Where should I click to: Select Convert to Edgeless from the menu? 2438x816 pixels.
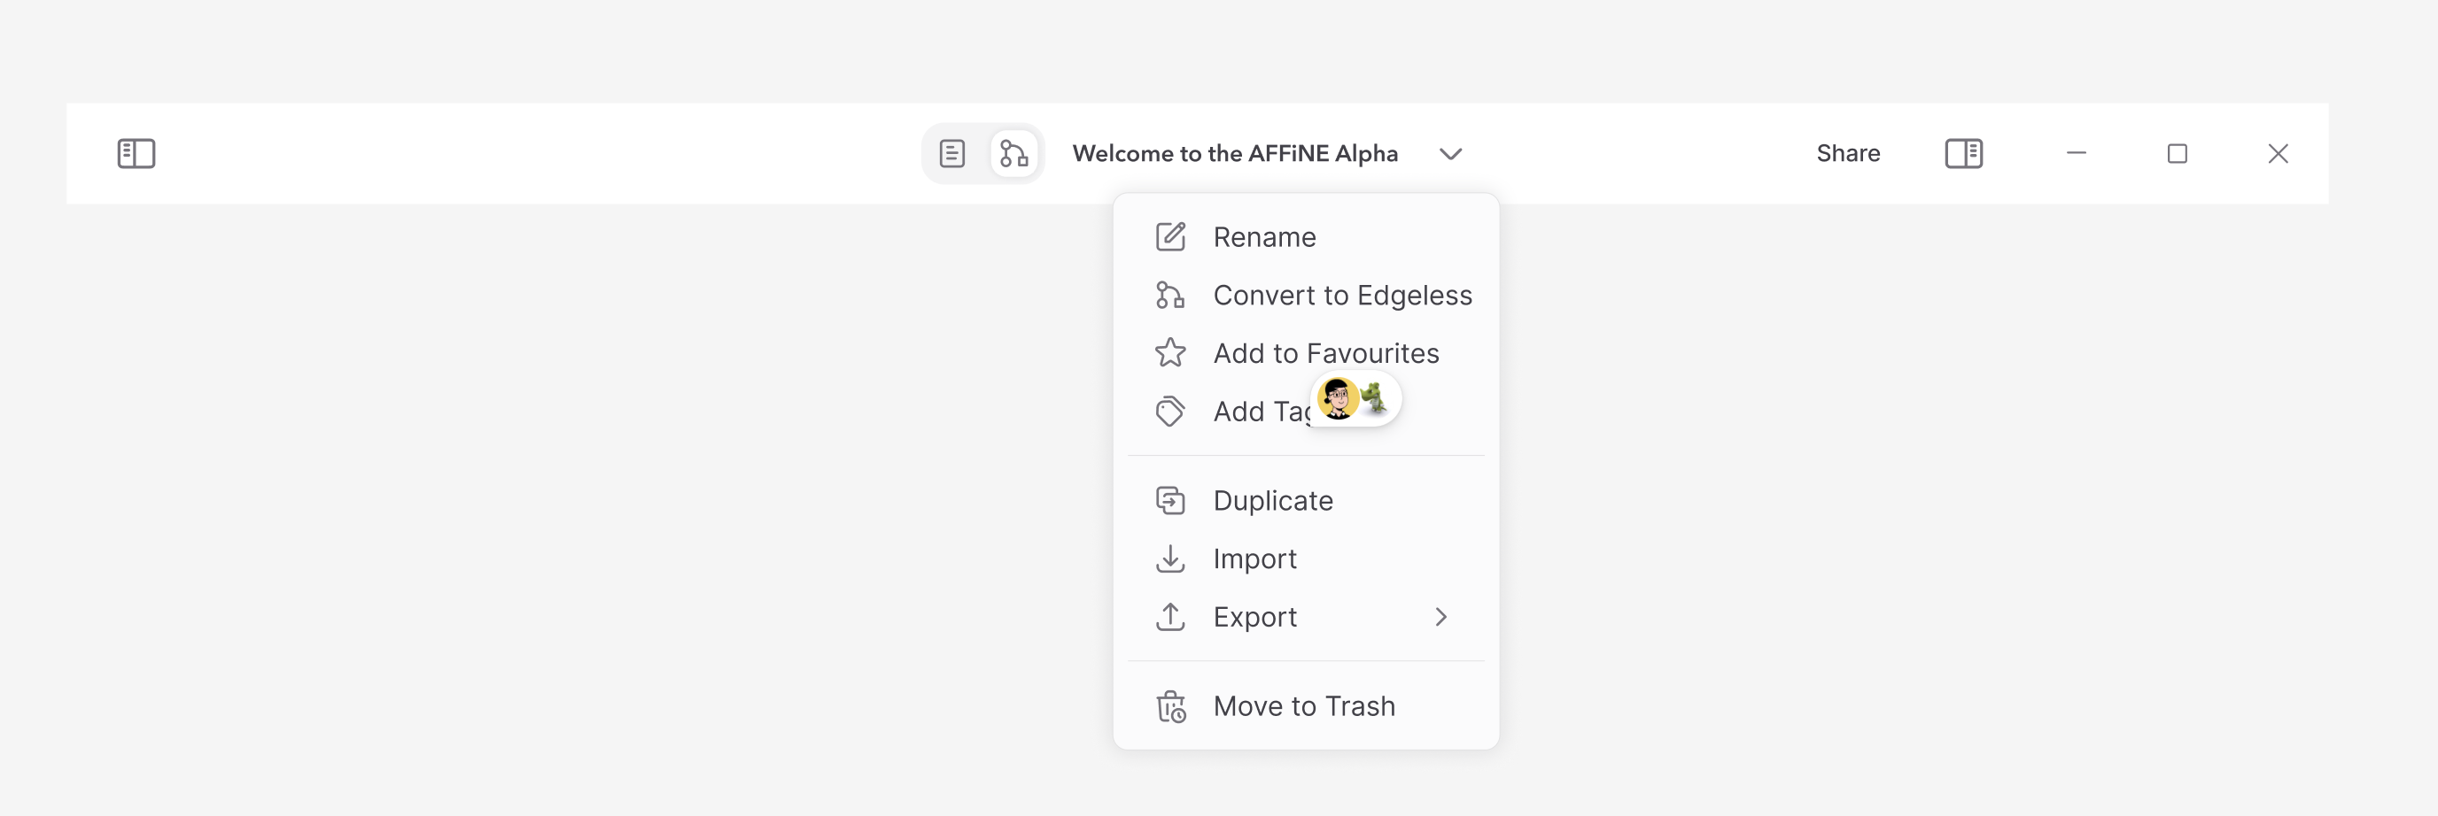click(x=1342, y=295)
